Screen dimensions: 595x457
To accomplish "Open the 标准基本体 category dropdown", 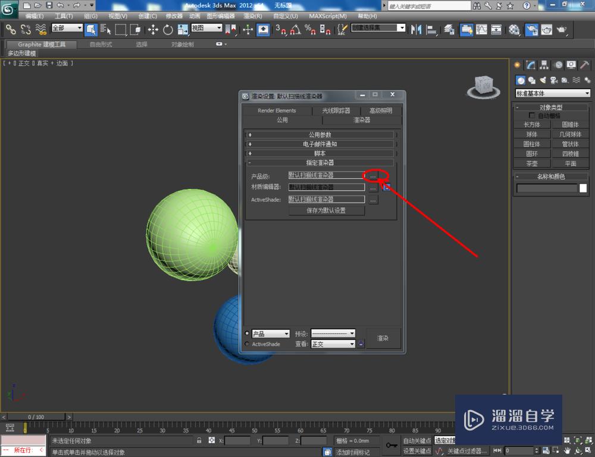I will (x=553, y=93).
